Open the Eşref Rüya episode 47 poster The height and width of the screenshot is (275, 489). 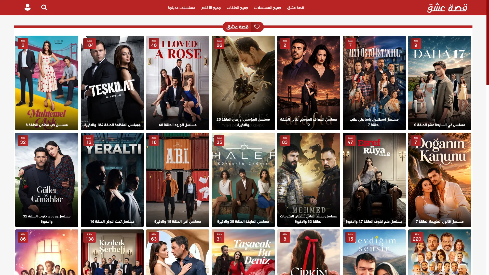[x=374, y=180]
